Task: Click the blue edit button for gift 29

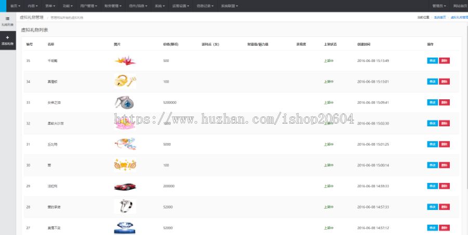Action: point(432,186)
